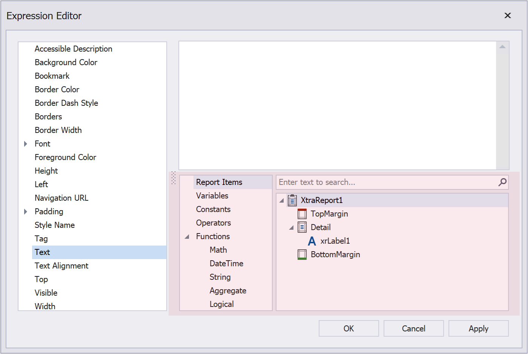Expand the Font property

pyautogui.click(x=25, y=143)
